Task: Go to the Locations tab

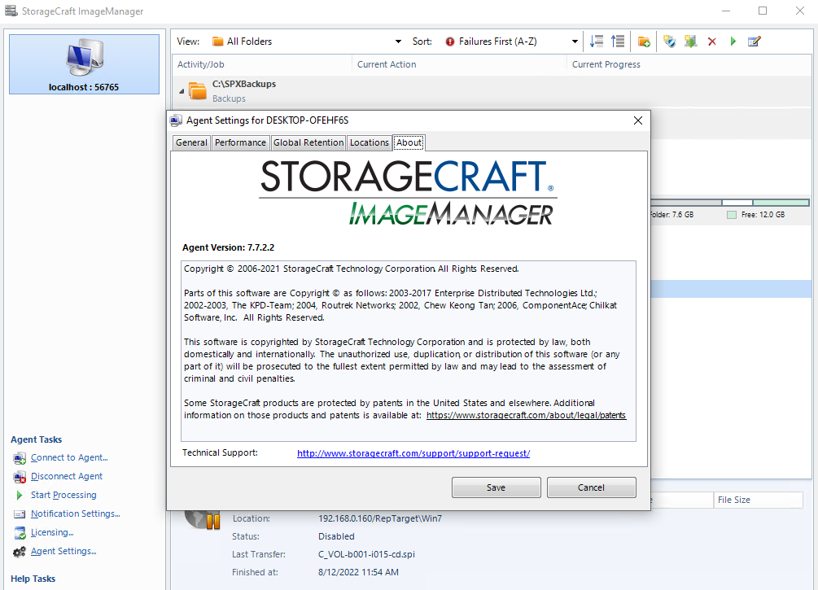Action: [x=370, y=142]
